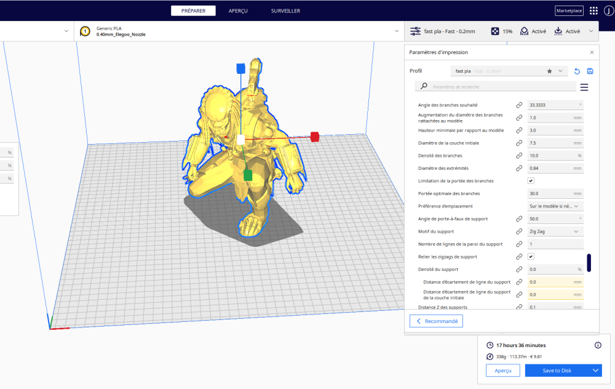
Task: Click the search magnifier icon
Action: (x=424, y=86)
